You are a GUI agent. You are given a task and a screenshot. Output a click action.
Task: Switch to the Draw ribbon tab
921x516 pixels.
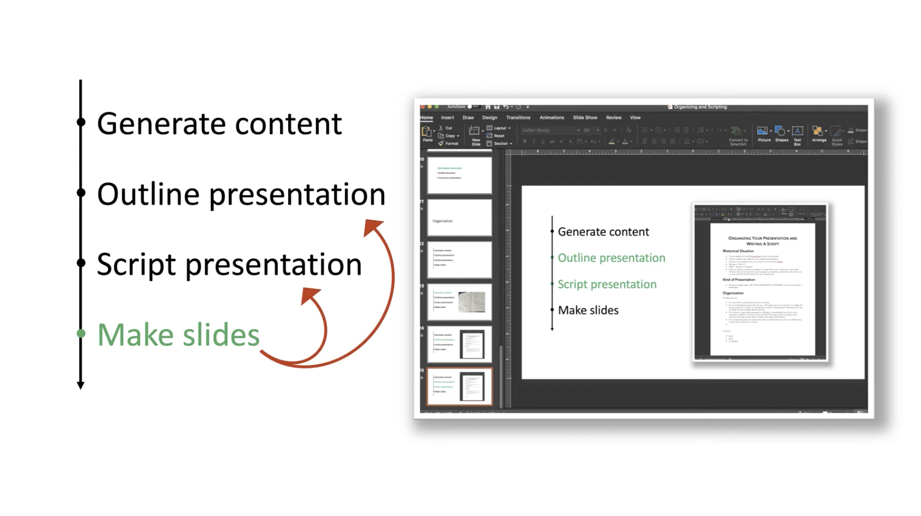click(x=468, y=118)
